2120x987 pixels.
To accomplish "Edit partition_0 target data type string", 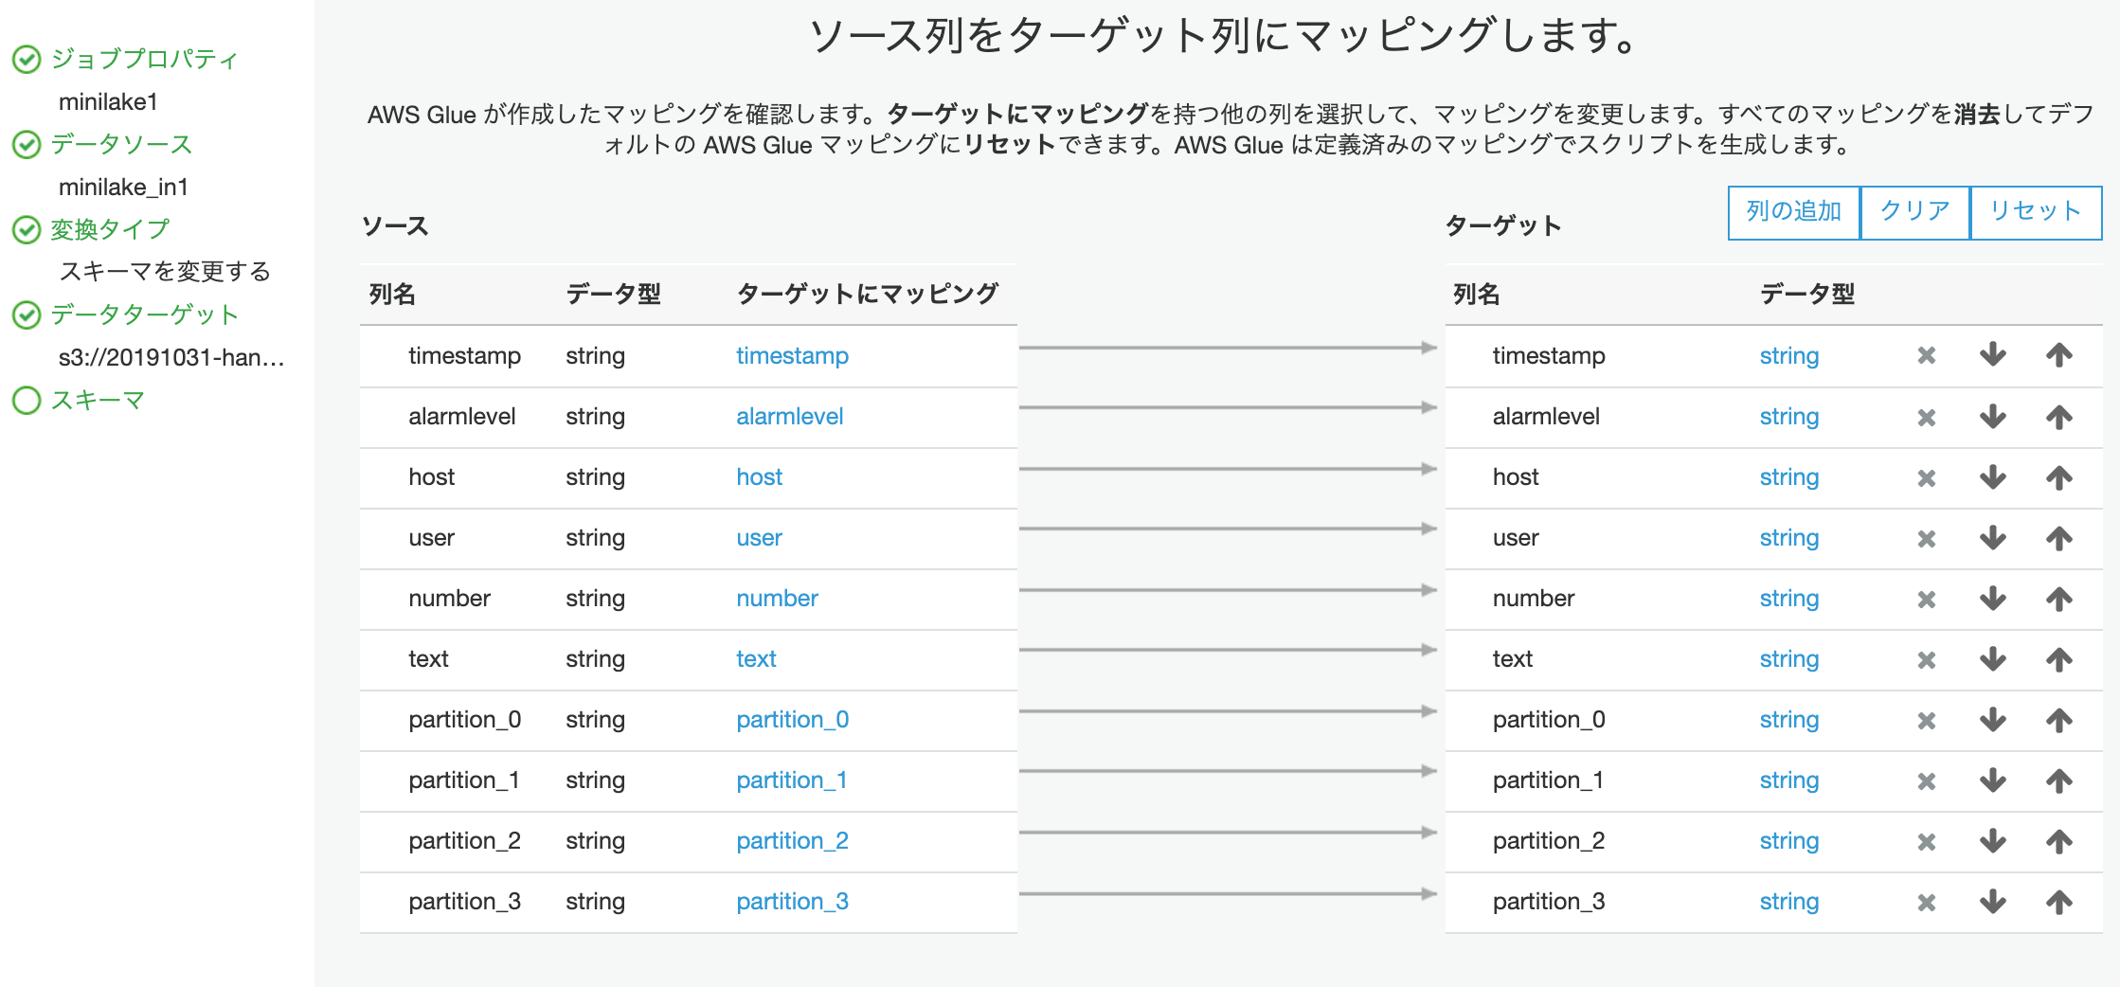I will [x=1788, y=720].
